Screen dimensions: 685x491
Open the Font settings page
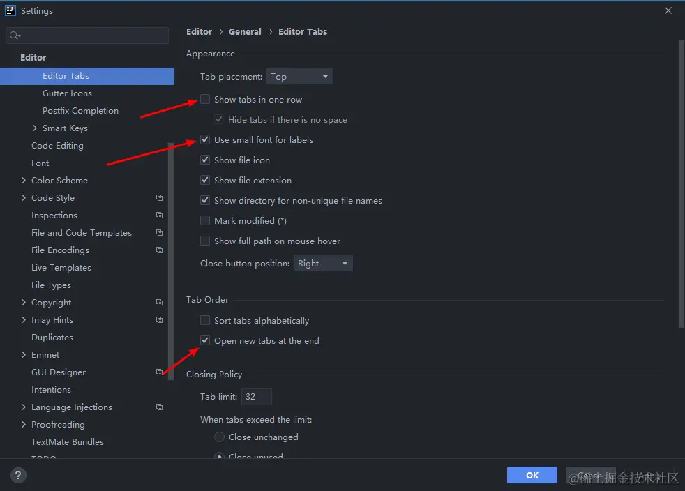tap(40, 163)
